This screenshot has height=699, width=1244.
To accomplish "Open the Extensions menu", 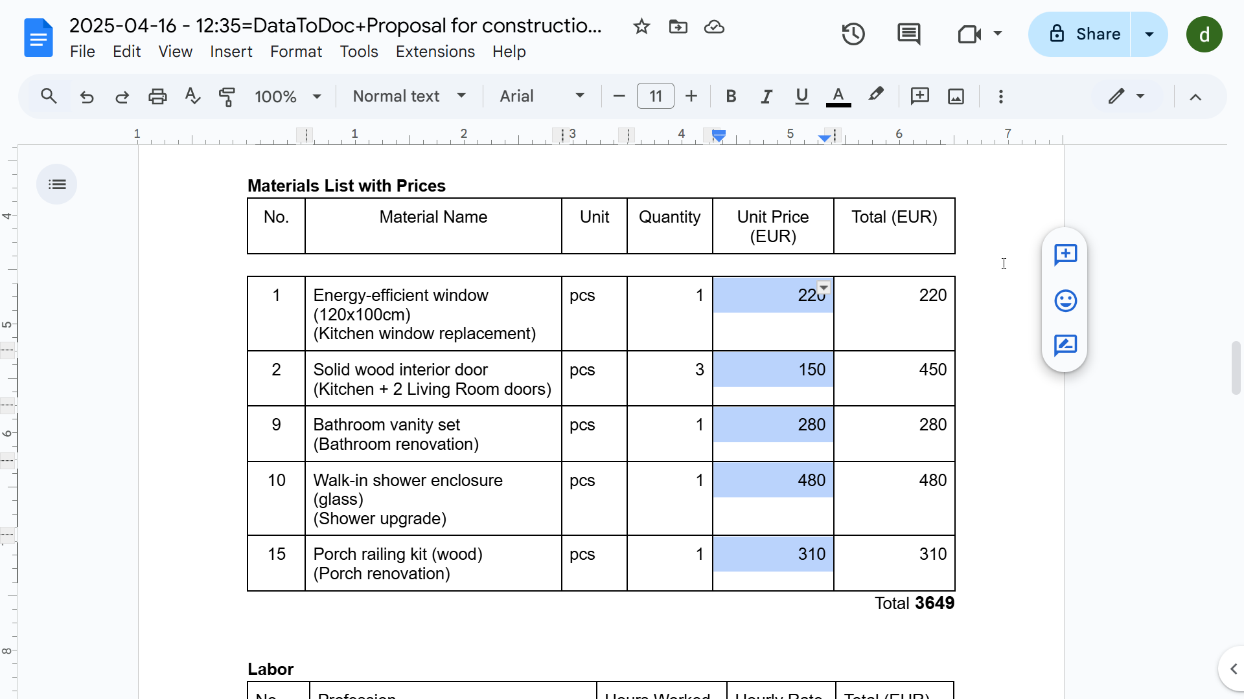I will (435, 52).
